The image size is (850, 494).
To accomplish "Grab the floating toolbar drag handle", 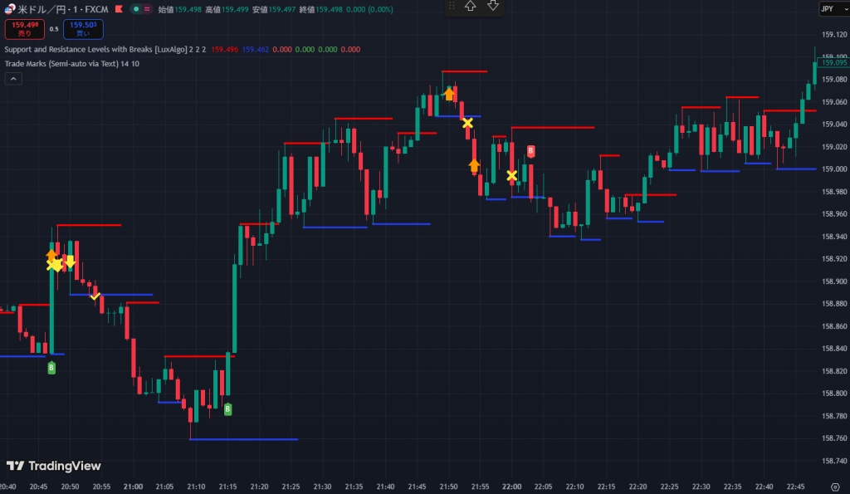I will pos(452,7).
